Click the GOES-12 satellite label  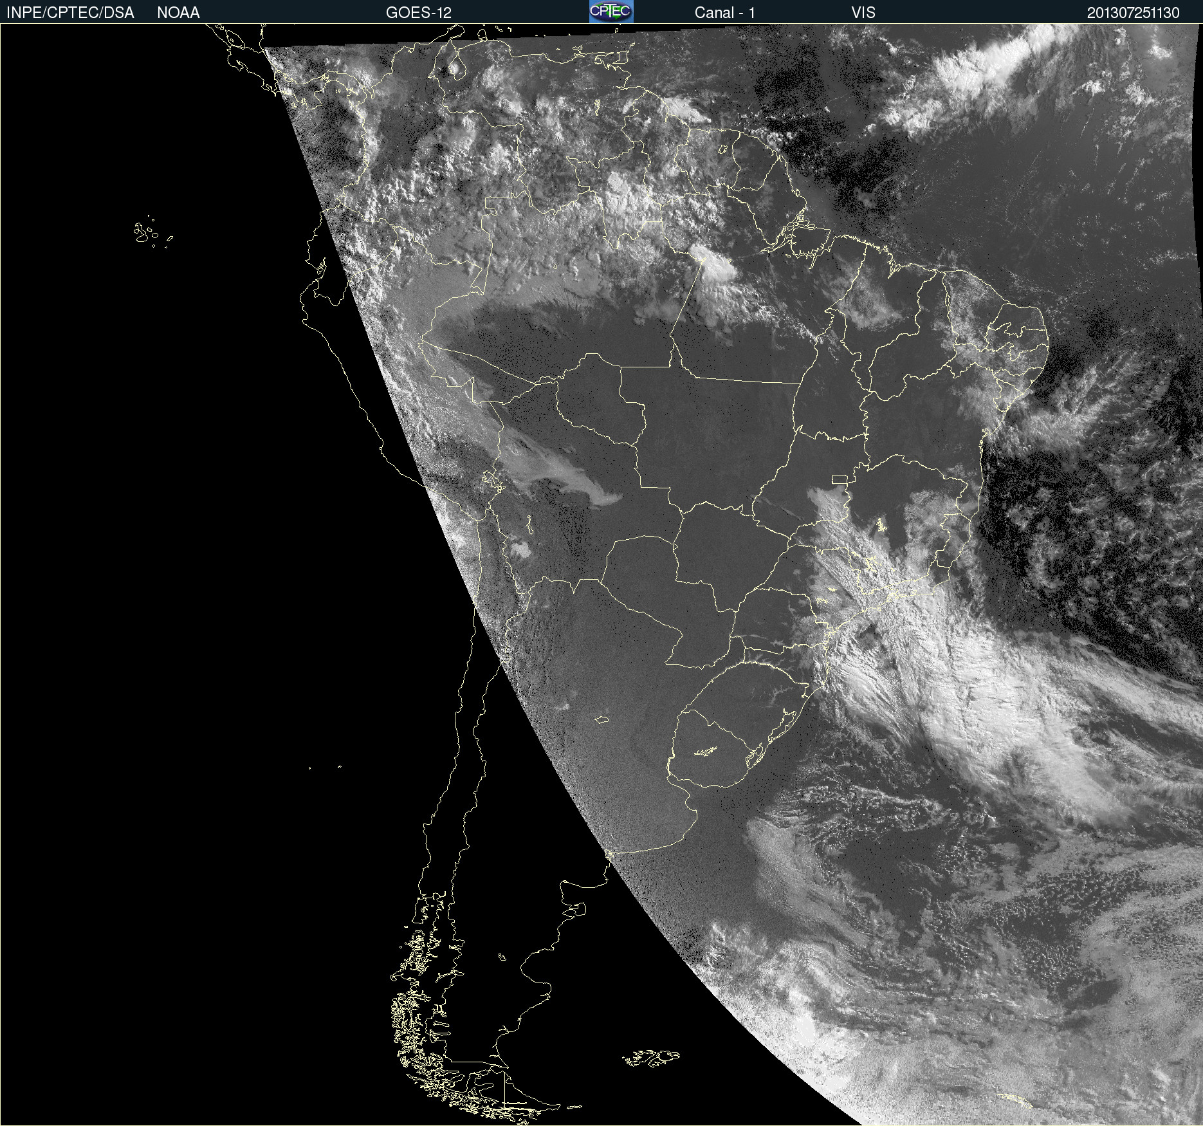[419, 13]
